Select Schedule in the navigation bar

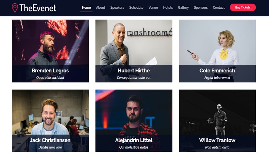click(x=136, y=7)
